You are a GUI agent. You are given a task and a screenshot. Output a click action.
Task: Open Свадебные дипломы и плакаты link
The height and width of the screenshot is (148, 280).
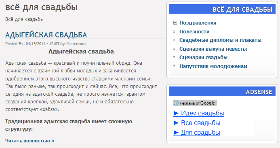pyautogui.click(x=220, y=40)
